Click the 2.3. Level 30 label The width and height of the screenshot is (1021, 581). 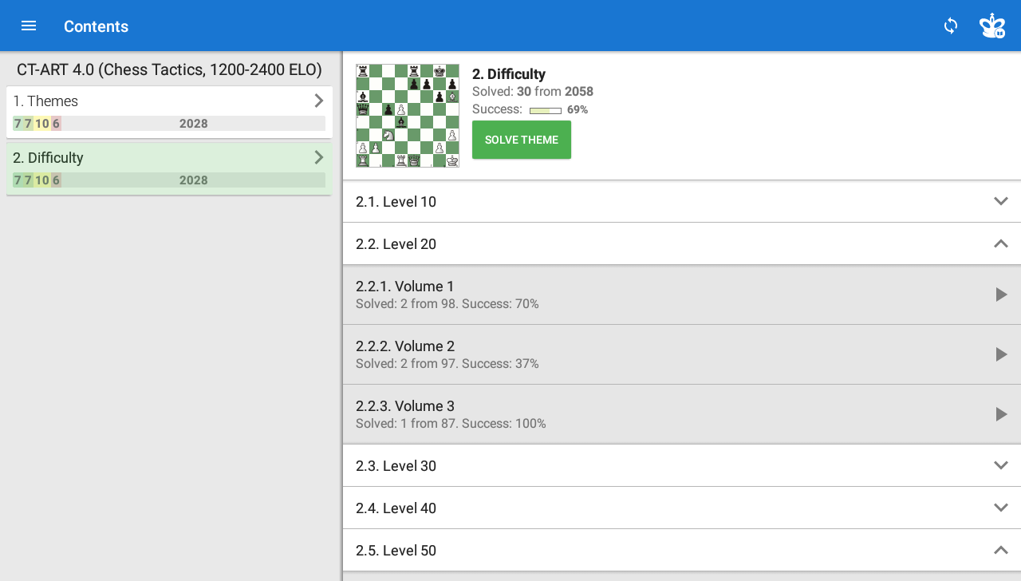point(396,466)
